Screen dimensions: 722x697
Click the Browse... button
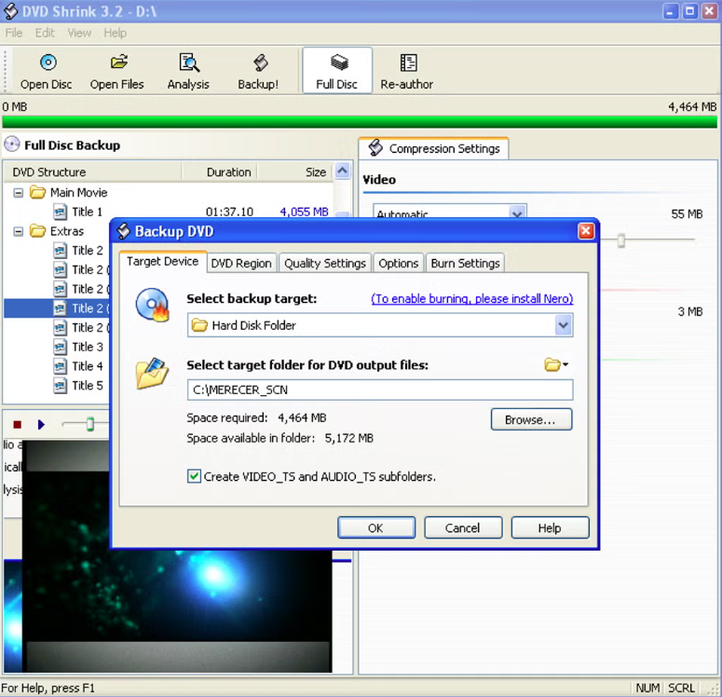531,419
